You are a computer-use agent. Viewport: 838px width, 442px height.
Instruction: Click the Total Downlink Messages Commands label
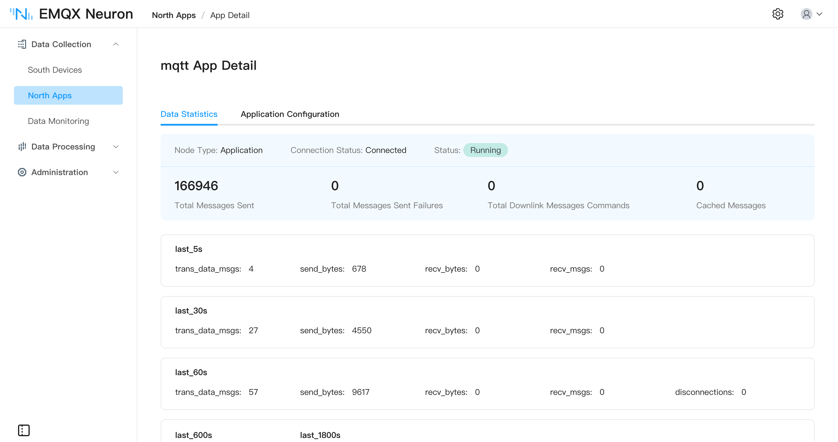(558, 205)
